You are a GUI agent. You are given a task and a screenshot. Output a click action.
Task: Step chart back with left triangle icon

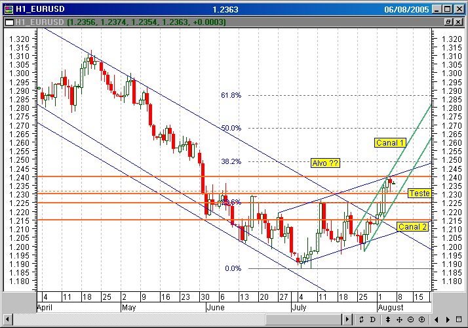(x=437, y=319)
